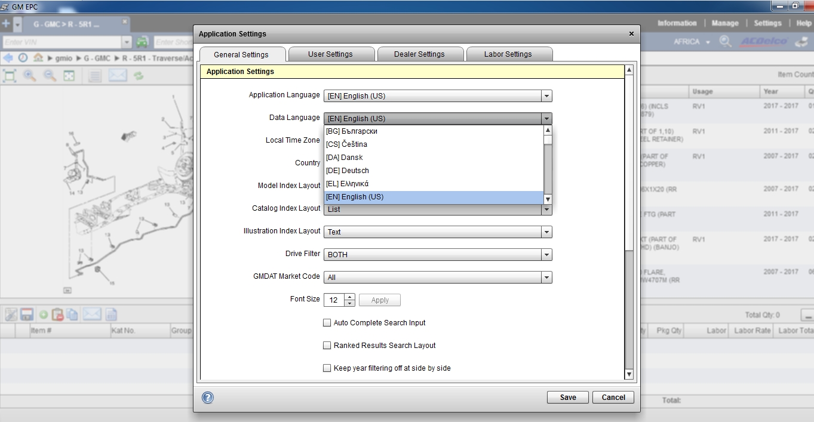The image size is (814, 422).
Task: Increase Font Size with the stepper up arrow
Action: (x=350, y=297)
